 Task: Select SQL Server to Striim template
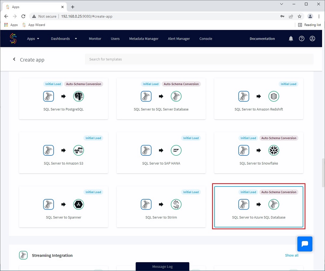[x=161, y=207]
